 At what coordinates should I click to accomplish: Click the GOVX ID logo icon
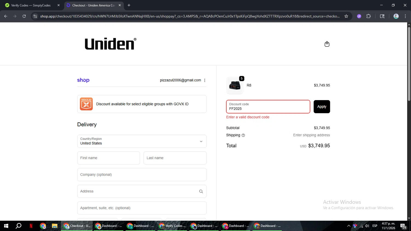click(86, 104)
